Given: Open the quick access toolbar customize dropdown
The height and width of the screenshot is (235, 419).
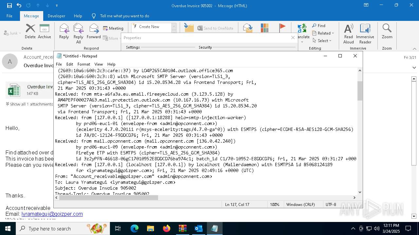Looking at the screenshot, I should (x=57, y=6).
